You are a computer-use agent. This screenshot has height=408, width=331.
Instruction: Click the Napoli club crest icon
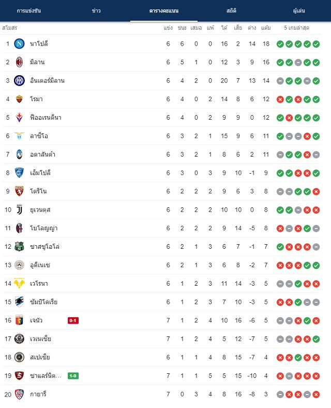pos(19,44)
